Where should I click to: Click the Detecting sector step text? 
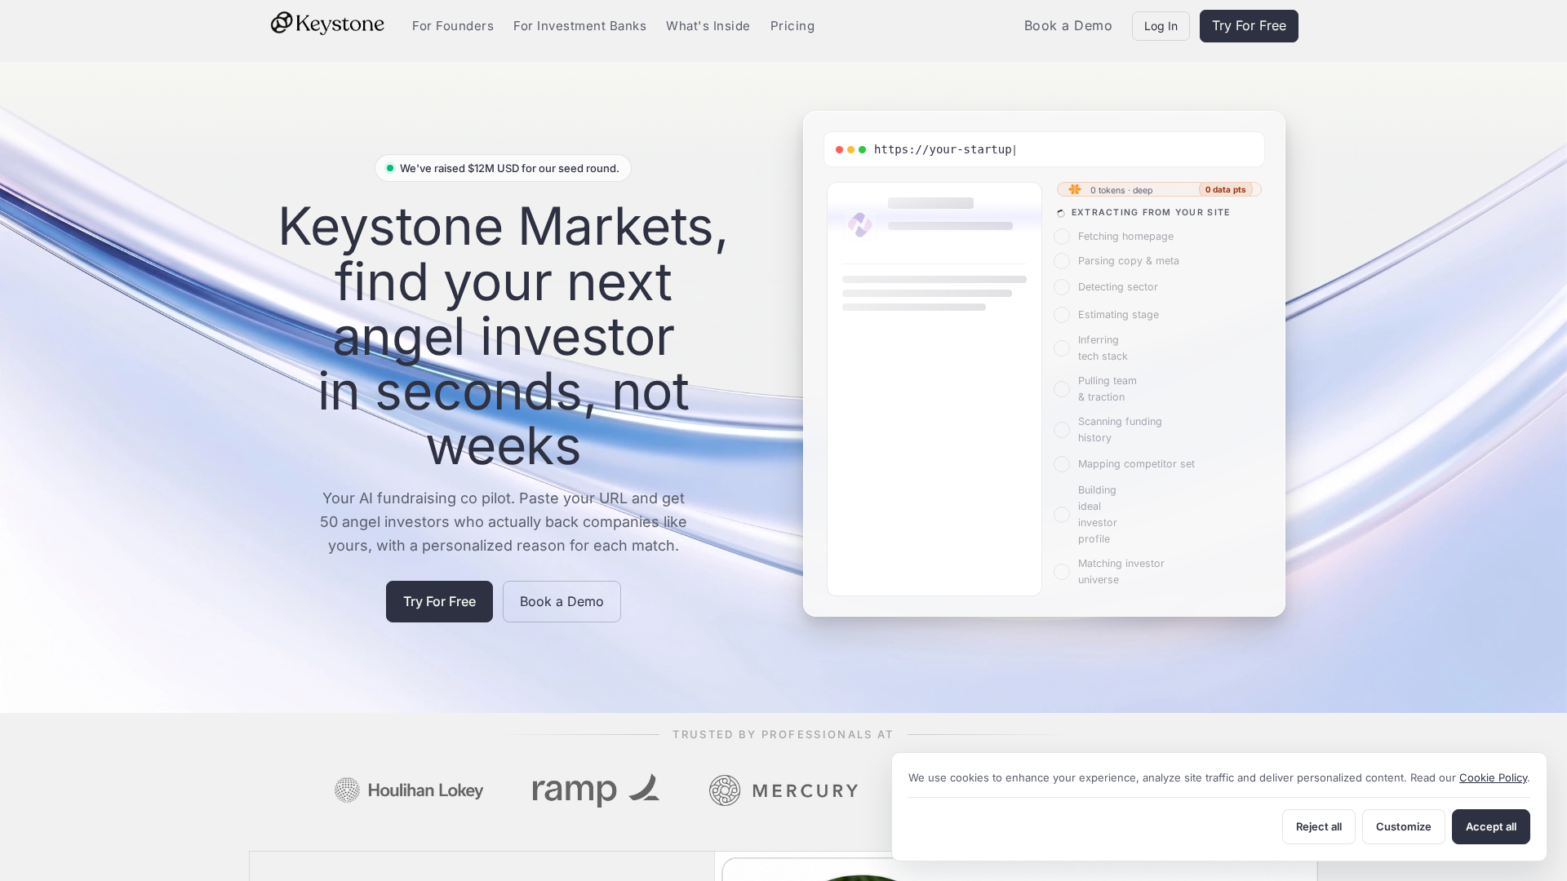1118,287
